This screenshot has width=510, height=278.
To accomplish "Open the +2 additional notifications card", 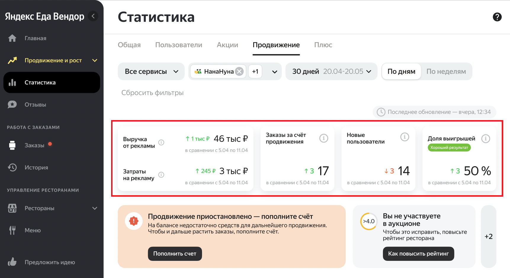I will pos(488,237).
